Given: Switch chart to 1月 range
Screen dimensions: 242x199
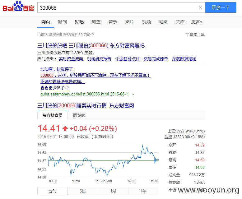Looking at the screenshot, I should 113,191.
